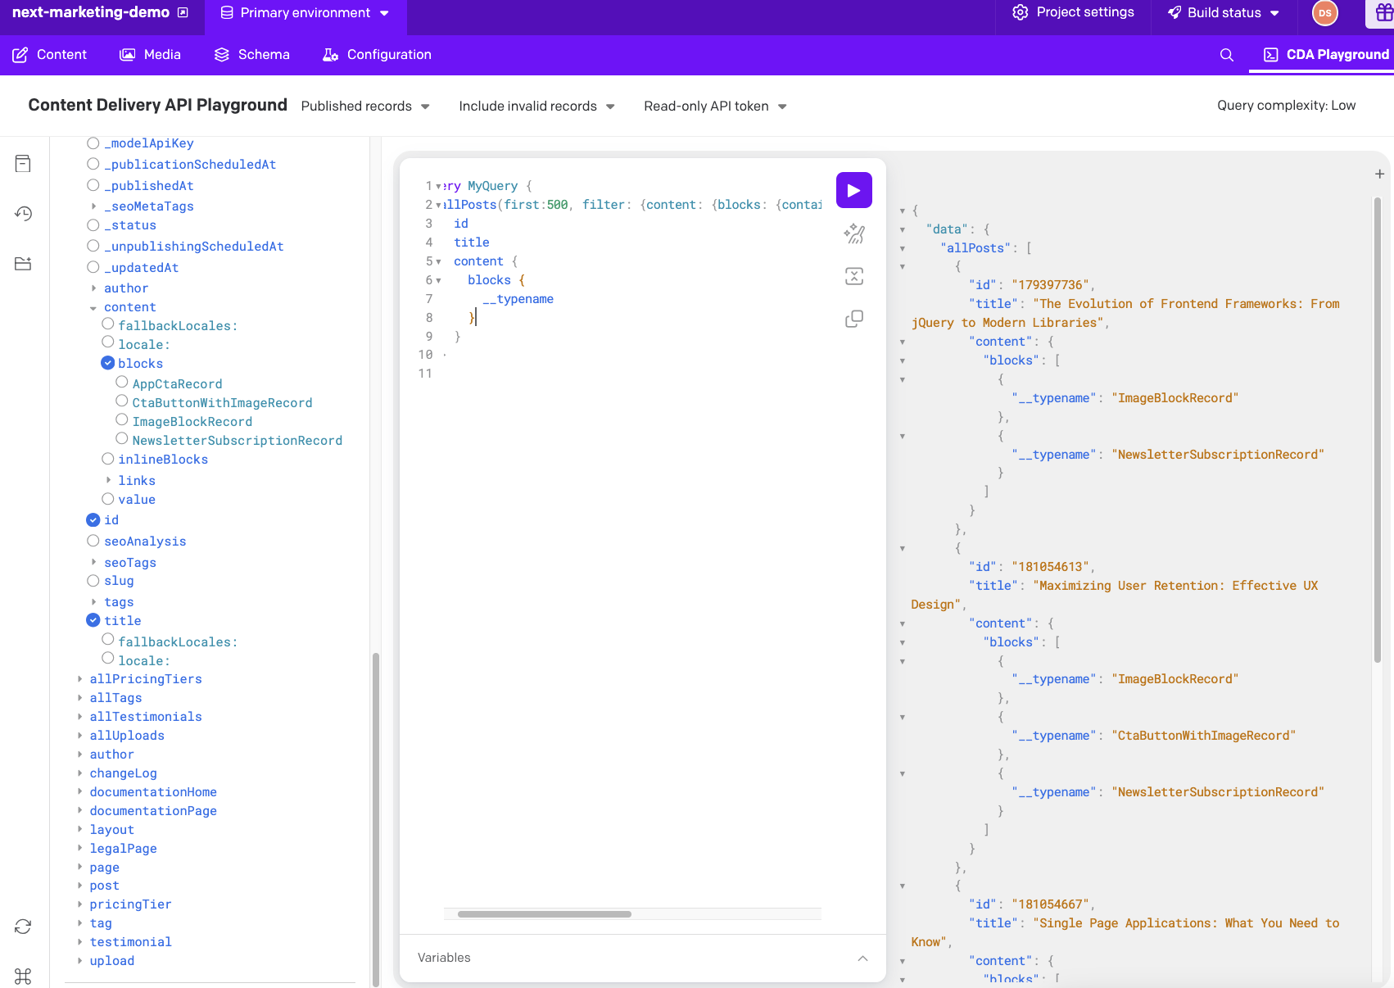Image resolution: width=1394 pixels, height=988 pixels.
Task: Click the results pane vertical scrollbar
Action: point(1378,430)
